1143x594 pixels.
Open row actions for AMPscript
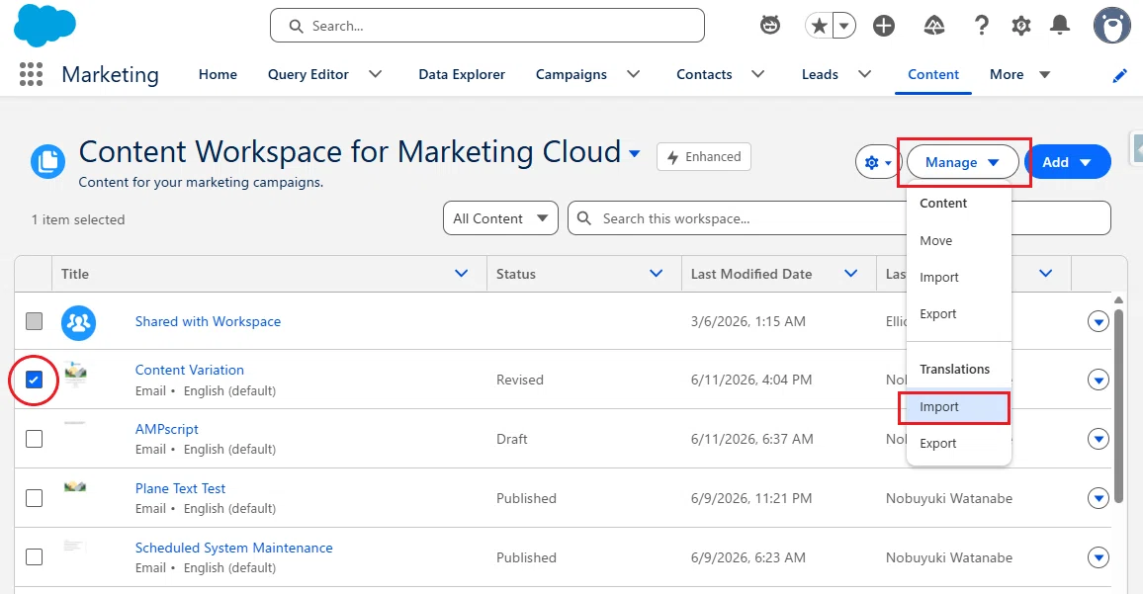pos(1098,439)
